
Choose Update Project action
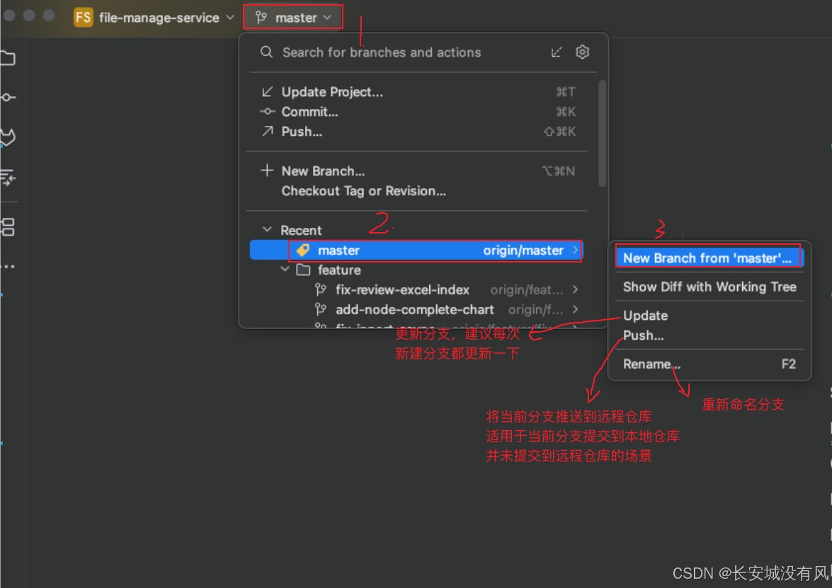pos(418,92)
